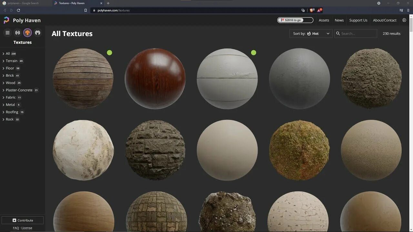This screenshot has width=413, height=232.
Task: Open the Brave Rewards triangle icon
Action: [x=319, y=10]
